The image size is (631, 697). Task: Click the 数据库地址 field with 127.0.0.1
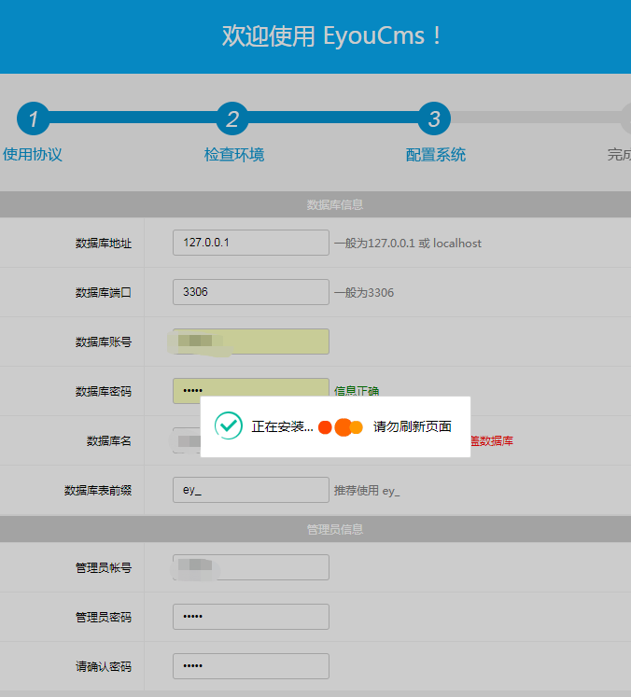(x=251, y=243)
